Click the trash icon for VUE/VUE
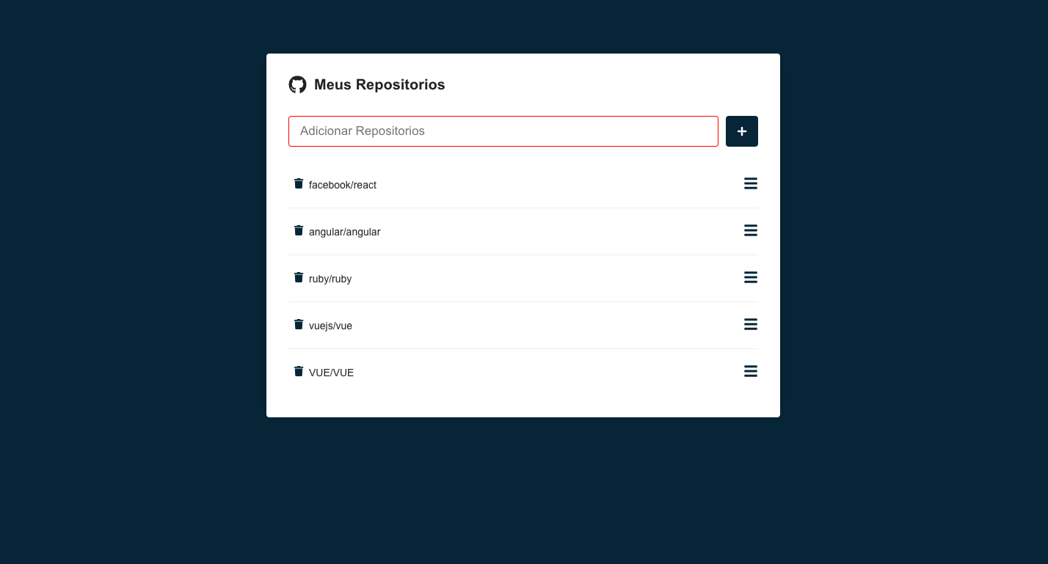The height and width of the screenshot is (564, 1048). coord(298,371)
